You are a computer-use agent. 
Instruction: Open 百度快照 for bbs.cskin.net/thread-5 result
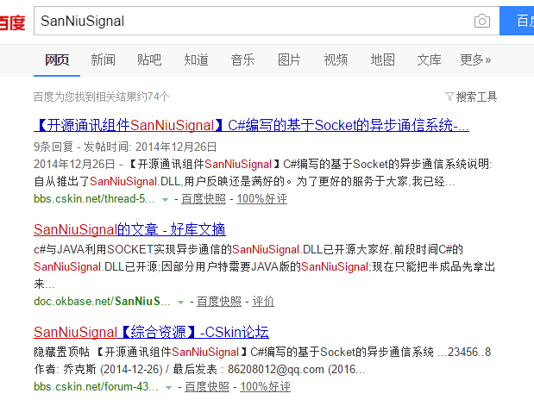204,199
